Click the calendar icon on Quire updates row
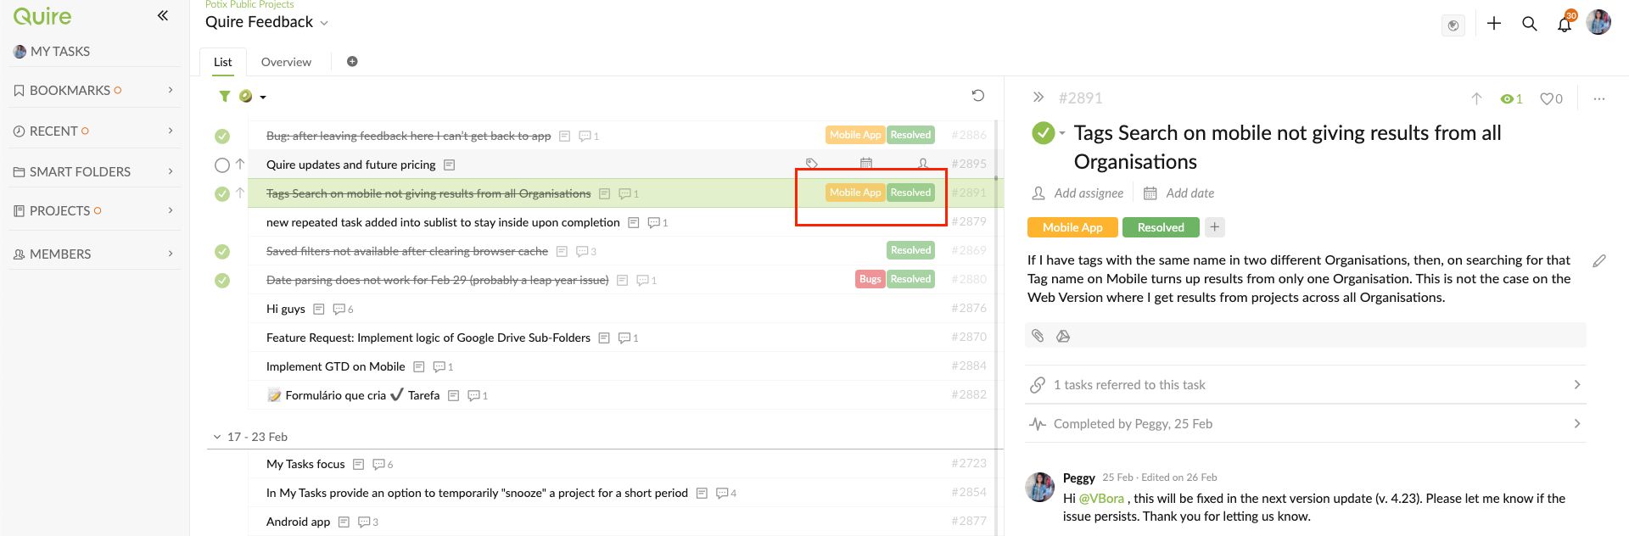1629x536 pixels. (x=866, y=164)
